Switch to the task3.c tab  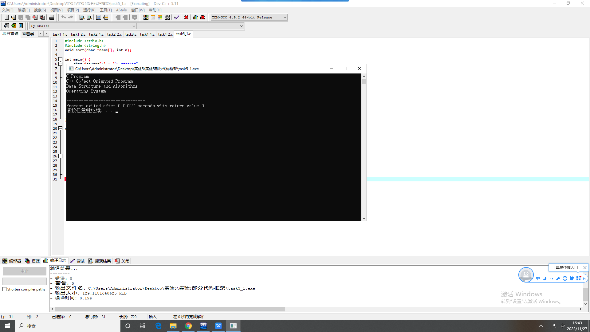coord(131,34)
